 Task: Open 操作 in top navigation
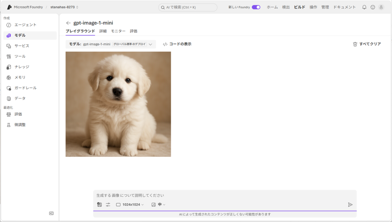point(313,7)
